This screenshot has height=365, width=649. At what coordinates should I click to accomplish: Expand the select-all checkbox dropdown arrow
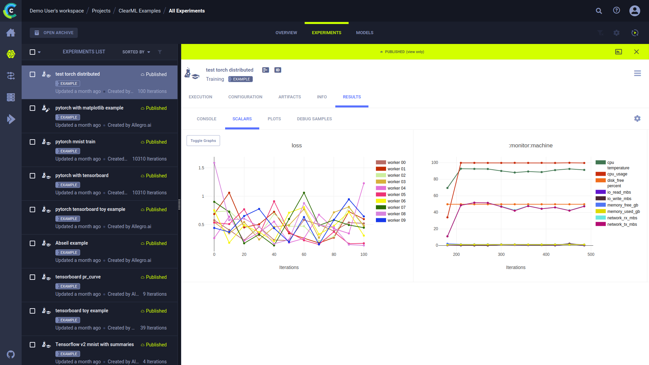coord(39,52)
